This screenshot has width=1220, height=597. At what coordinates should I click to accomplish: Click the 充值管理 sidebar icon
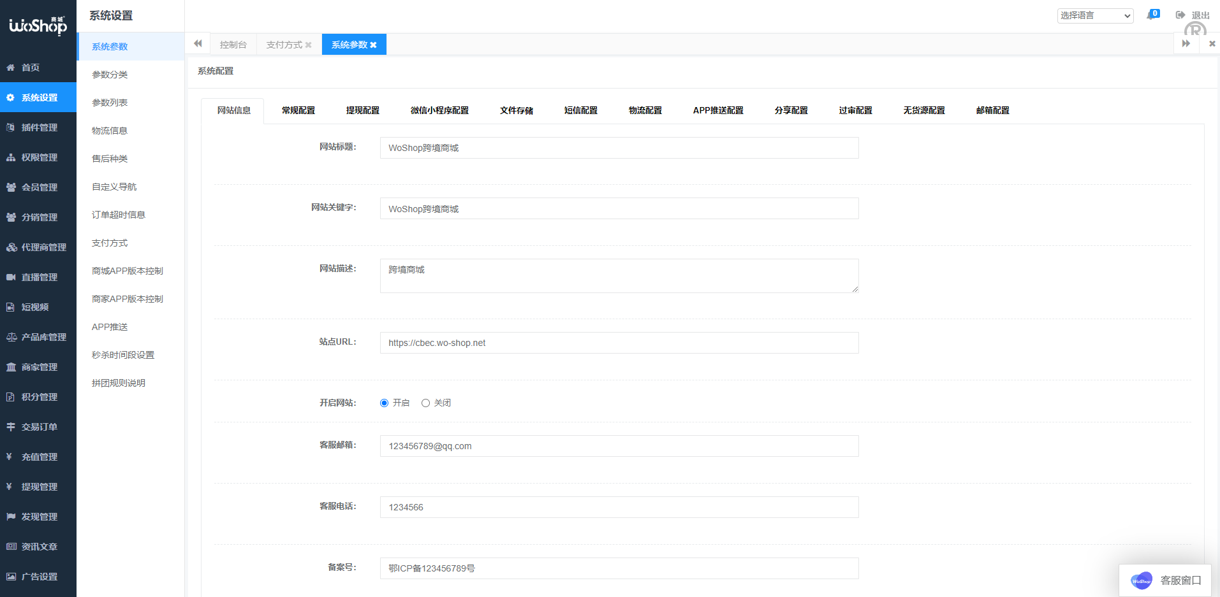[x=10, y=456]
